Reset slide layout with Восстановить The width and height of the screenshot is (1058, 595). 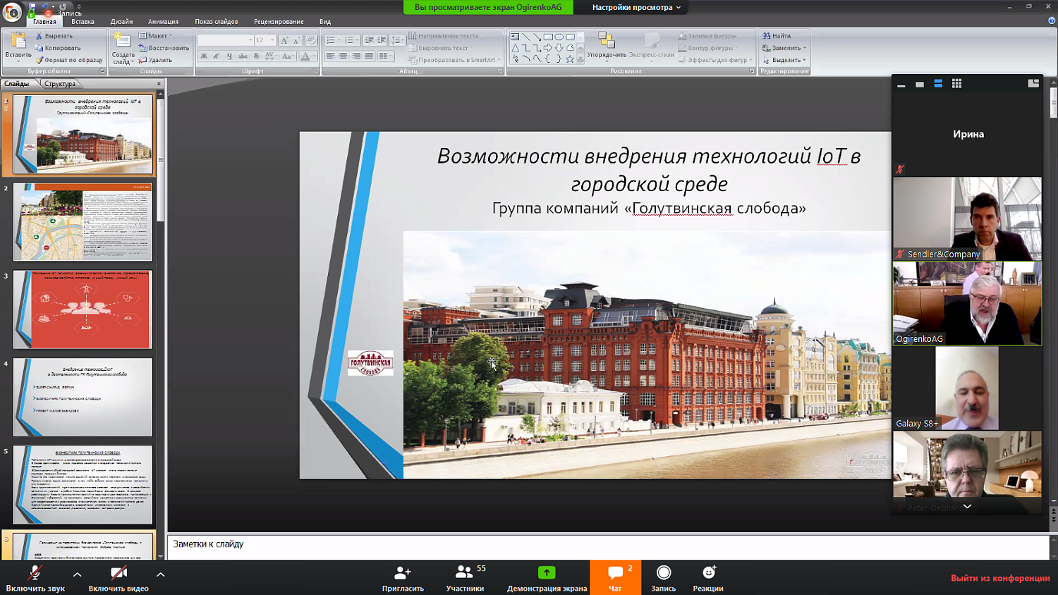click(164, 48)
